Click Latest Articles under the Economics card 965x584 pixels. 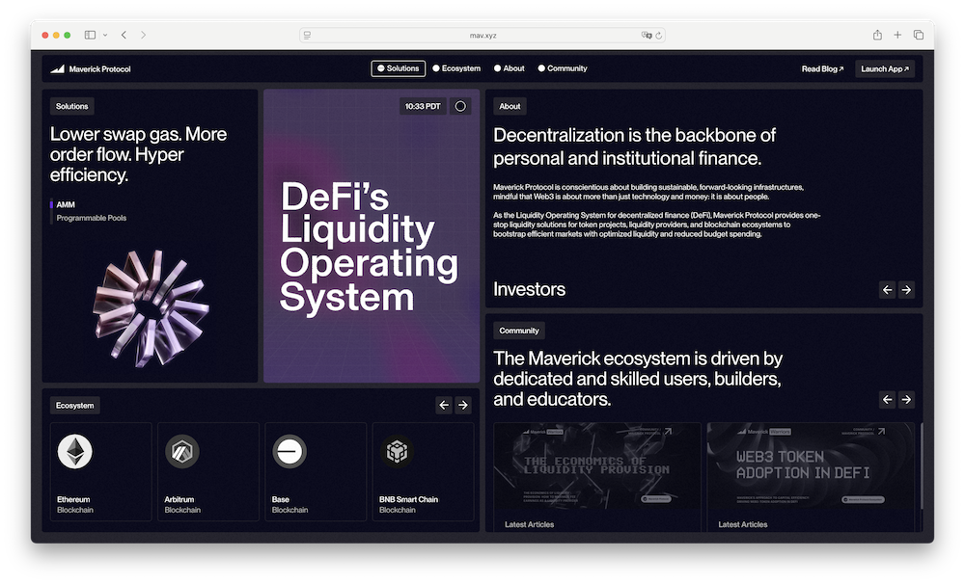[x=529, y=524]
